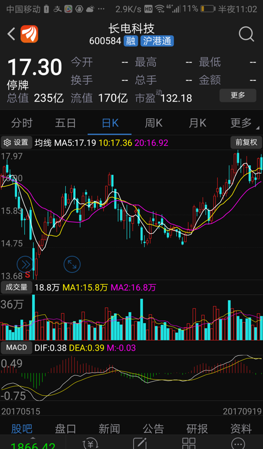This screenshot has width=263, height=449.
Task: Open the ellipsis more options menu
Action: click(x=238, y=443)
